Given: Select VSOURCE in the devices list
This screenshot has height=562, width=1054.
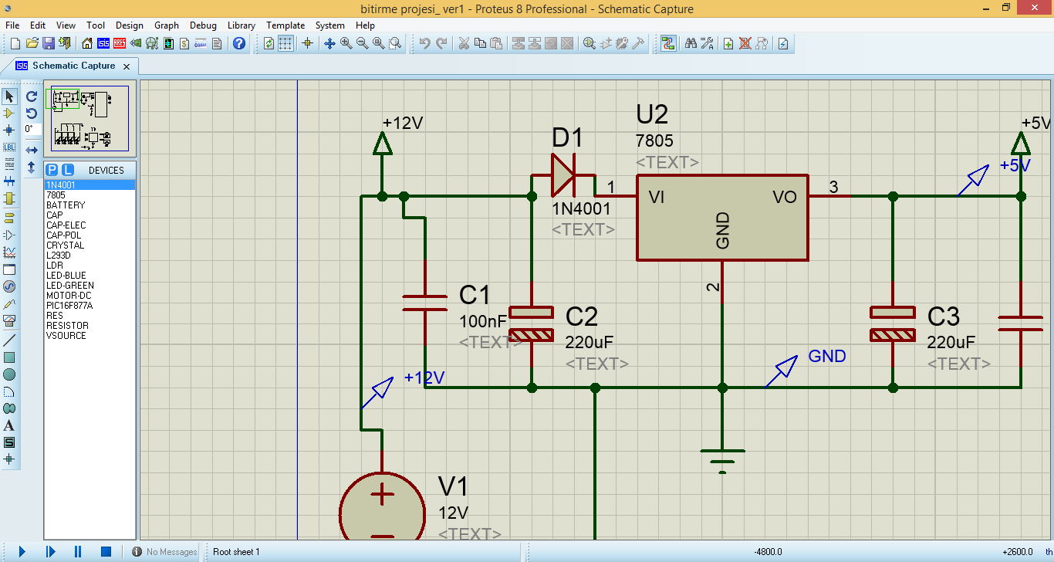Looking at the screenshot, I should (90, 336).
